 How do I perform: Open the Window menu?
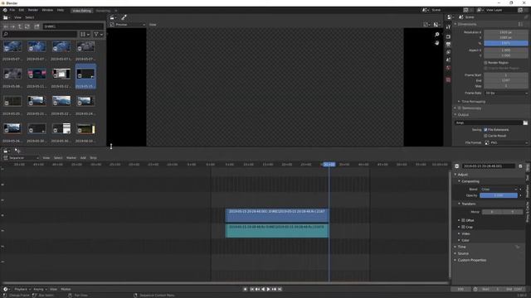[47, 10]
